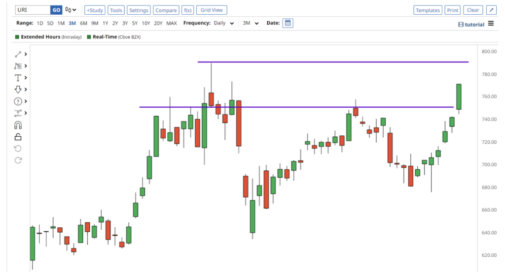Viewport: 505px width, 278px height.
Task: Click the redo arrow icon
Action: pyautogui.click(x=18, y=160)
